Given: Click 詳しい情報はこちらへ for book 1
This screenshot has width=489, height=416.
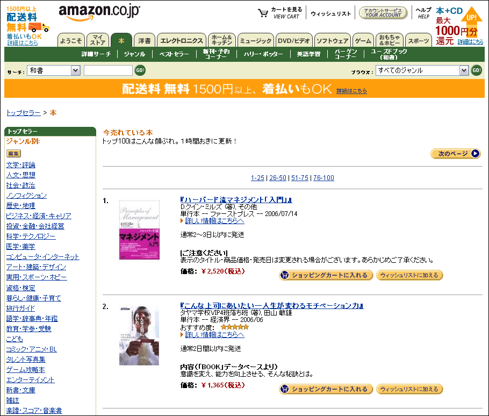Looking at the screenshot, I should [x=214, y=221].
